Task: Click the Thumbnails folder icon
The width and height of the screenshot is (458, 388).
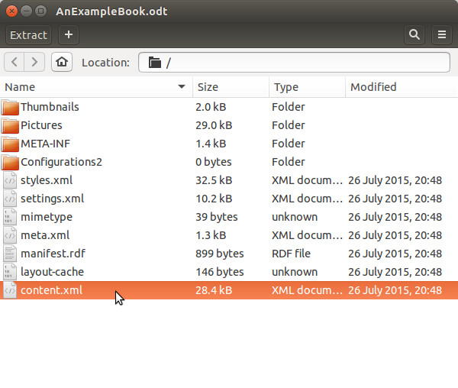Action: pyautogui.click(x=10, y=107)
